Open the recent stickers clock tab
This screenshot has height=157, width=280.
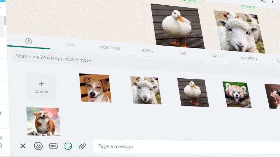point(29,42)
